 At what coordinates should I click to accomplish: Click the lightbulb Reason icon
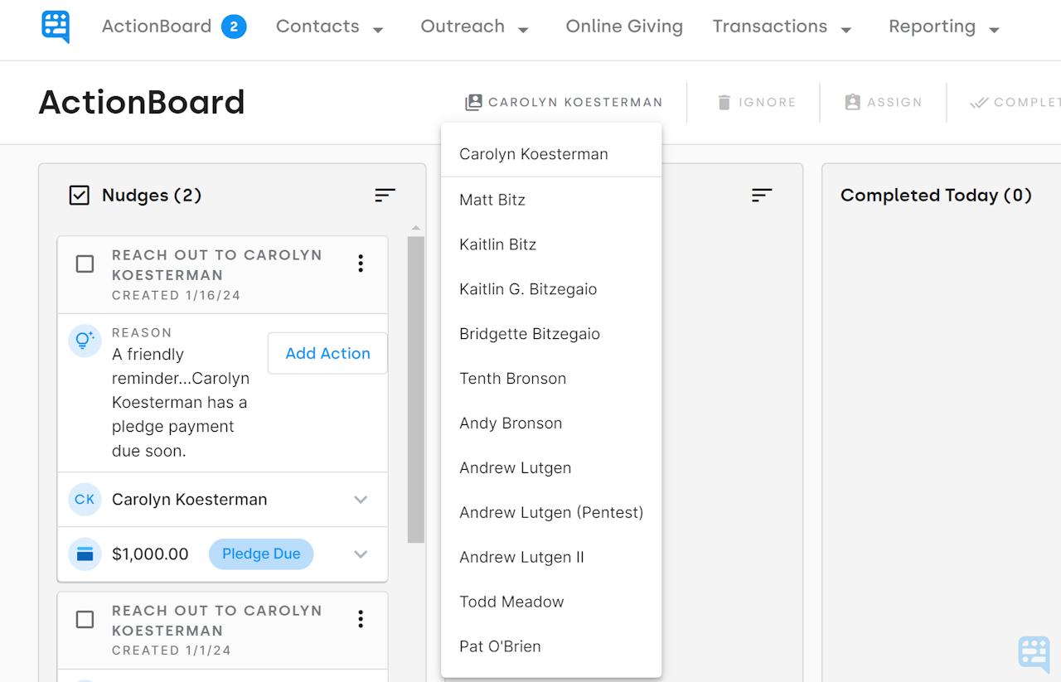pyautogui.click(x=84, y=341)
